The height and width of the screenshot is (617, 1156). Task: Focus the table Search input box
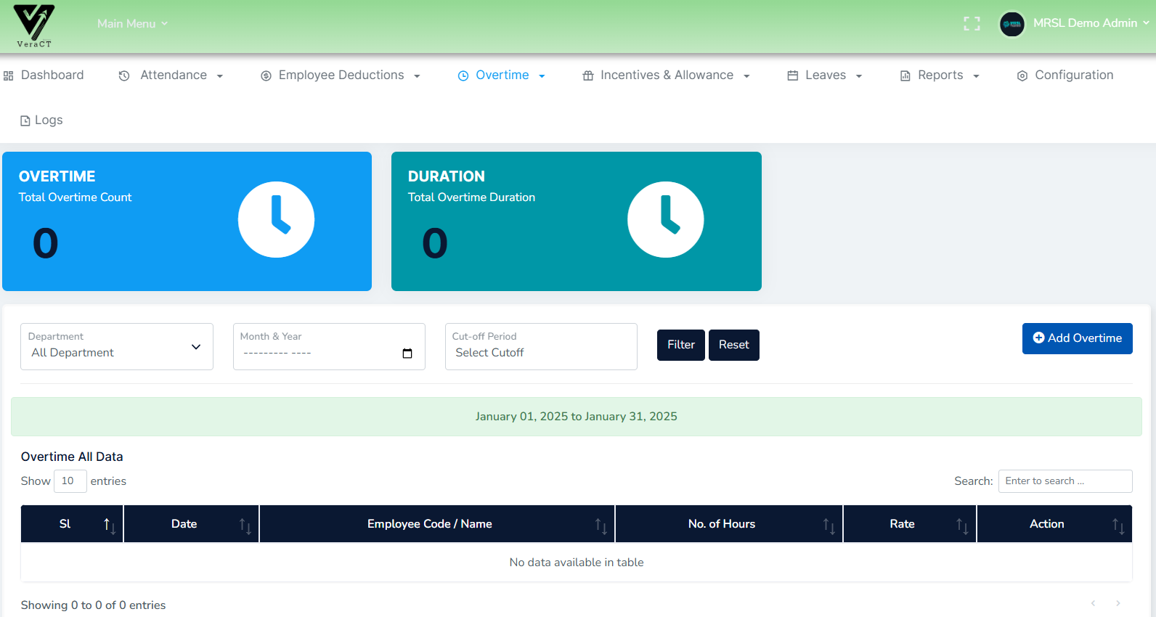pyautogui.click(x=1065, y=481)
